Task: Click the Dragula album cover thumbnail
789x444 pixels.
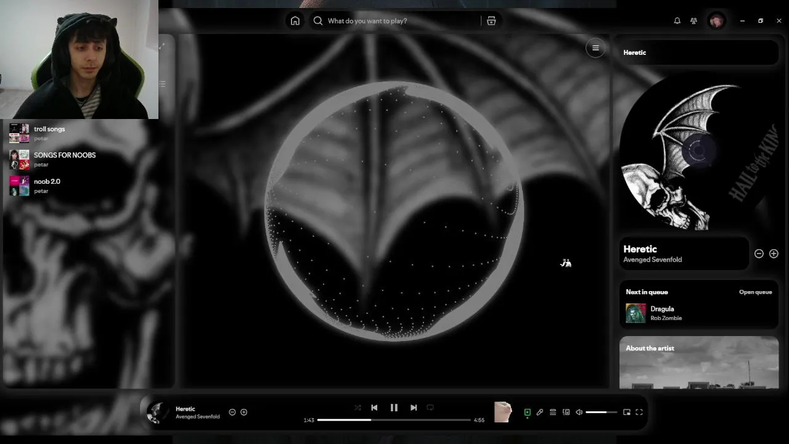Action: point(636,313)
